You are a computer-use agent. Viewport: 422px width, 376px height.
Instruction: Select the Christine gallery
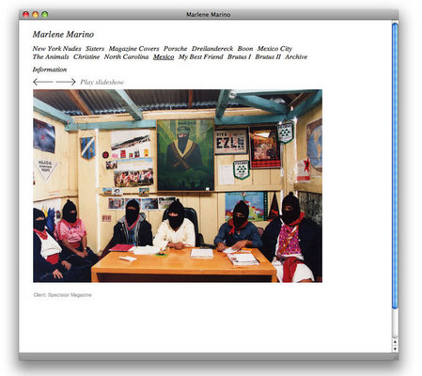point(86,56)
